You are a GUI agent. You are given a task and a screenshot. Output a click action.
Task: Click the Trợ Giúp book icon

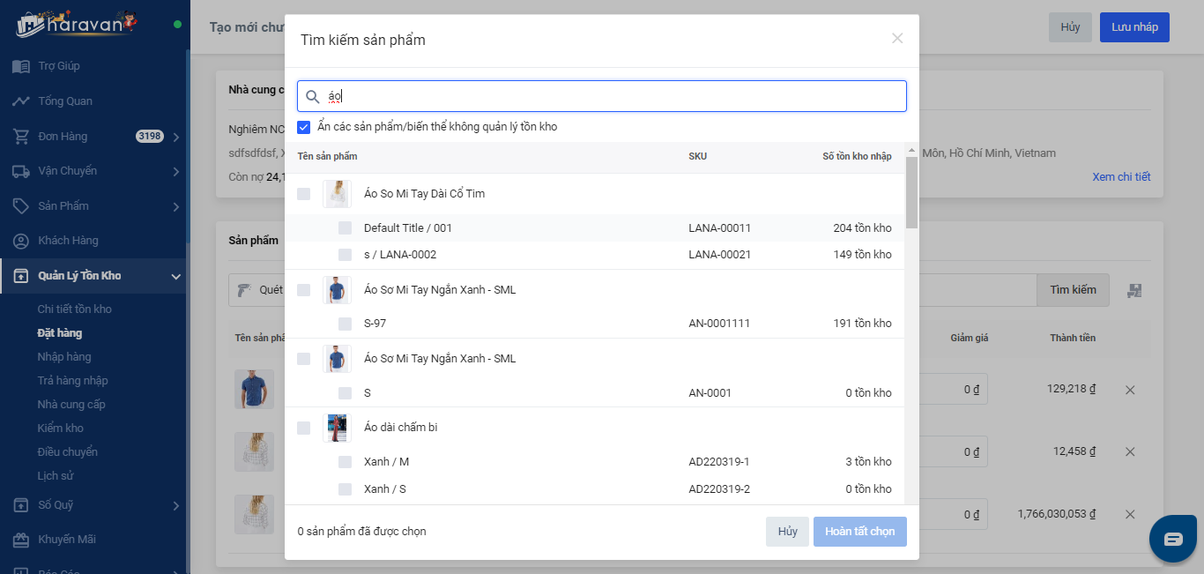[21, 66]
